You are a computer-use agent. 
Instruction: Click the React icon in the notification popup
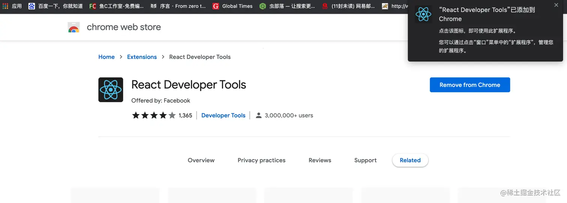[x=423, y=14]
